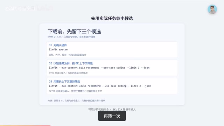Click the 32768 也是演示输入 note text
The height and width of the screenshot is (126, 224).
coord(76,91)
